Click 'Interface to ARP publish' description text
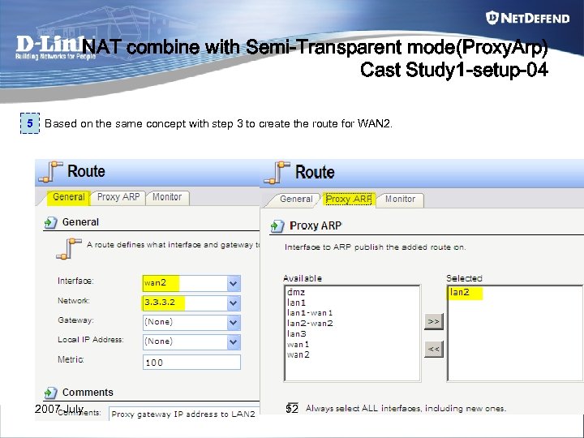584x438 pixels. [x=375, y=247]
